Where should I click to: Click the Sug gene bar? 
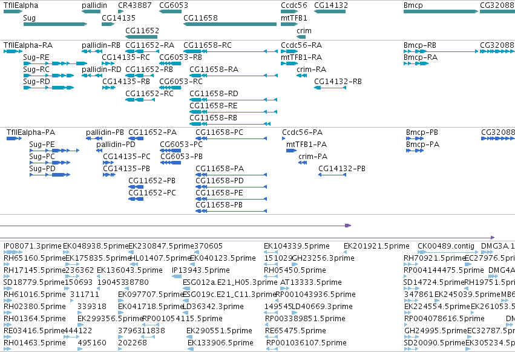55,24
